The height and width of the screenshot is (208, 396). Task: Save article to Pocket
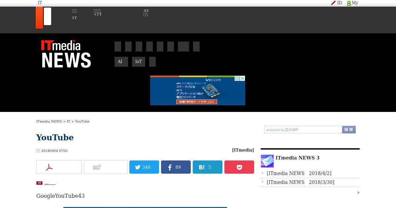click(x=239, y=167)
